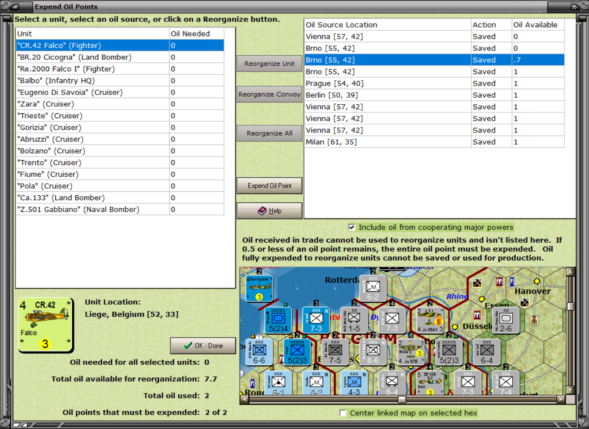Click the Expend Oil Point button
Viewport: 589px width, 429px height.
270,186
